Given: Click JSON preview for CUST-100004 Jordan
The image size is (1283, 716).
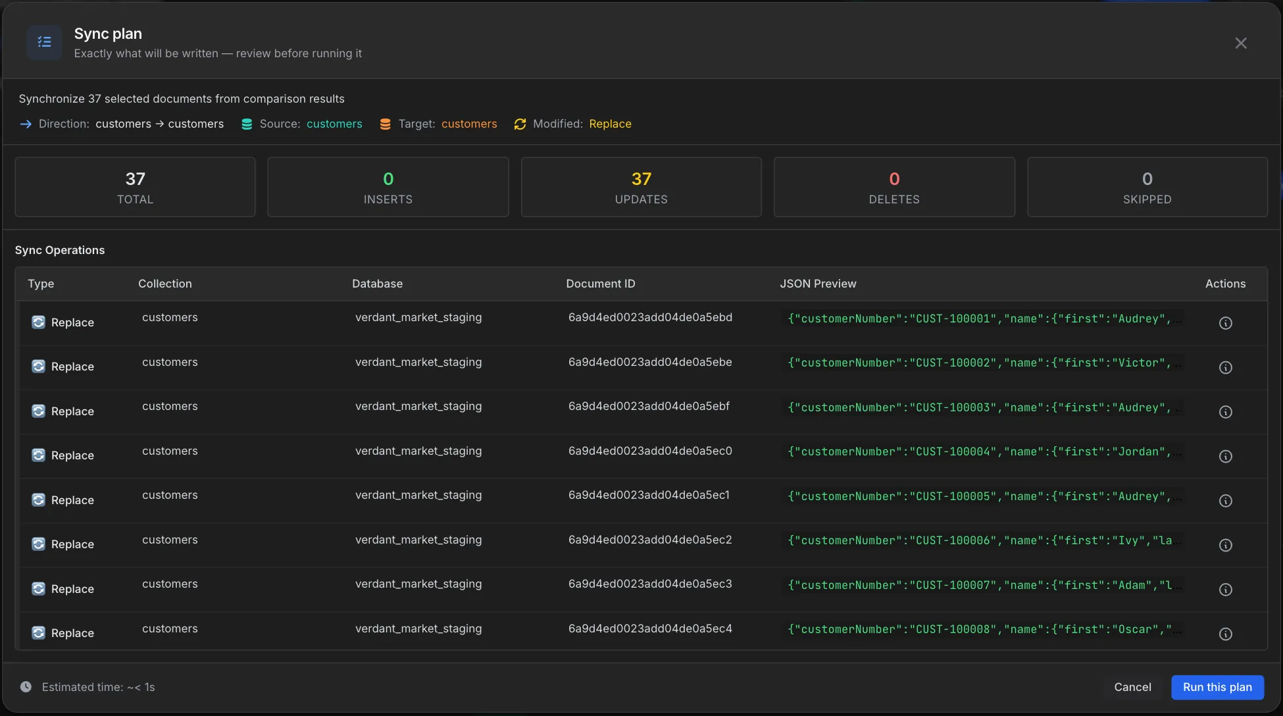Looking at the screenshot, I should pos(984,451).
